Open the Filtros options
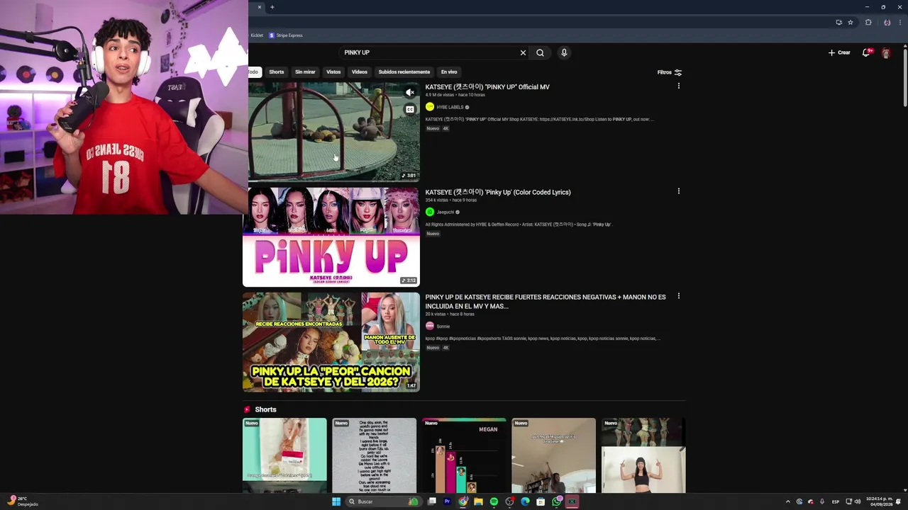The width and height of the screenshot is (908, 510). [x=670, y=72]
